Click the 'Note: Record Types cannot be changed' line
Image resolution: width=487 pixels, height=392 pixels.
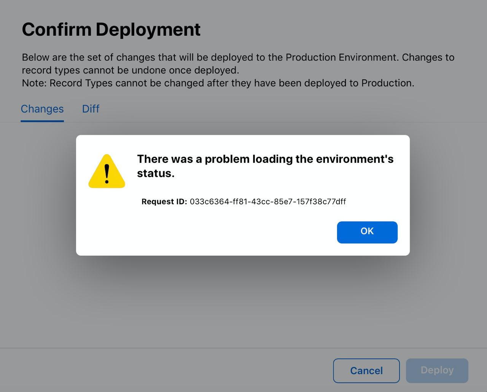pos(218,83)
